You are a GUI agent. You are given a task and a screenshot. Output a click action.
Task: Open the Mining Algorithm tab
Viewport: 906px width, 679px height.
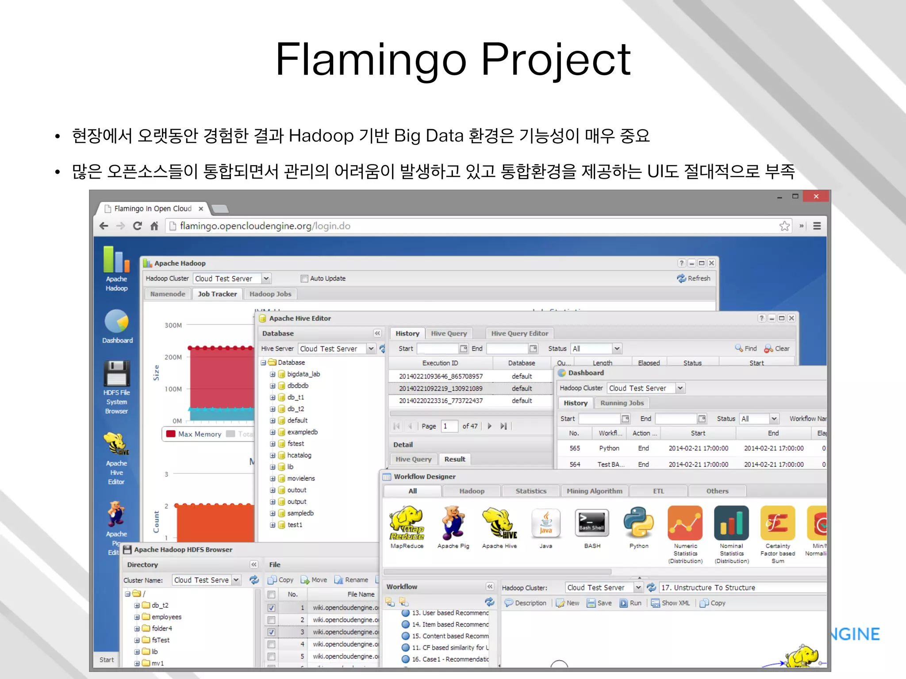pos(594,491)
